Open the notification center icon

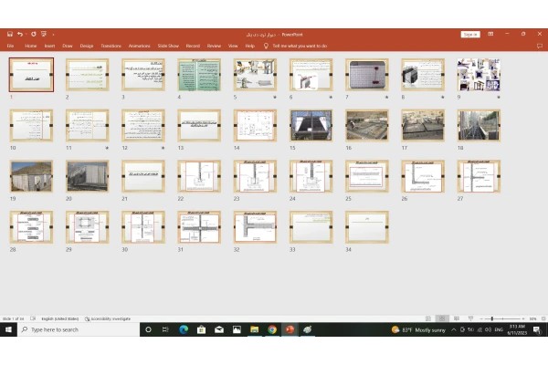click(537, 329)
